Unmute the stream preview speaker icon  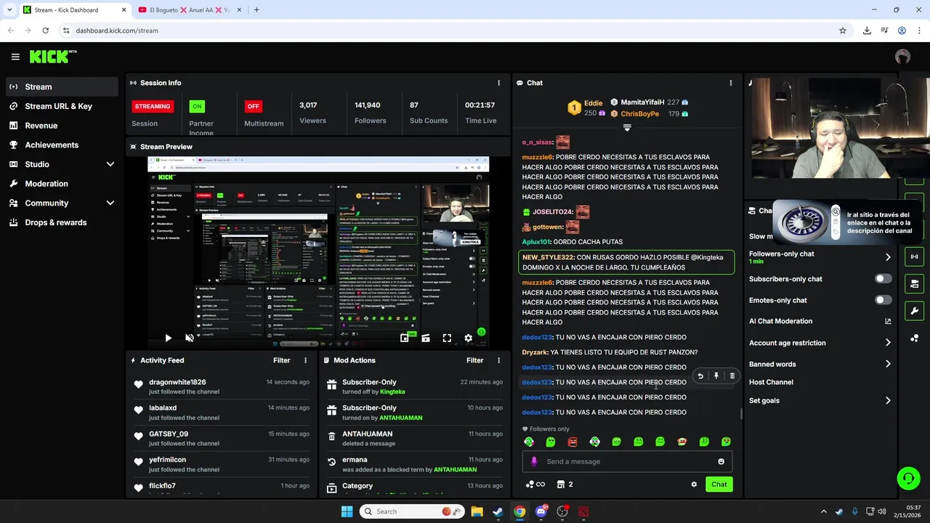click(x=190, y=338)
